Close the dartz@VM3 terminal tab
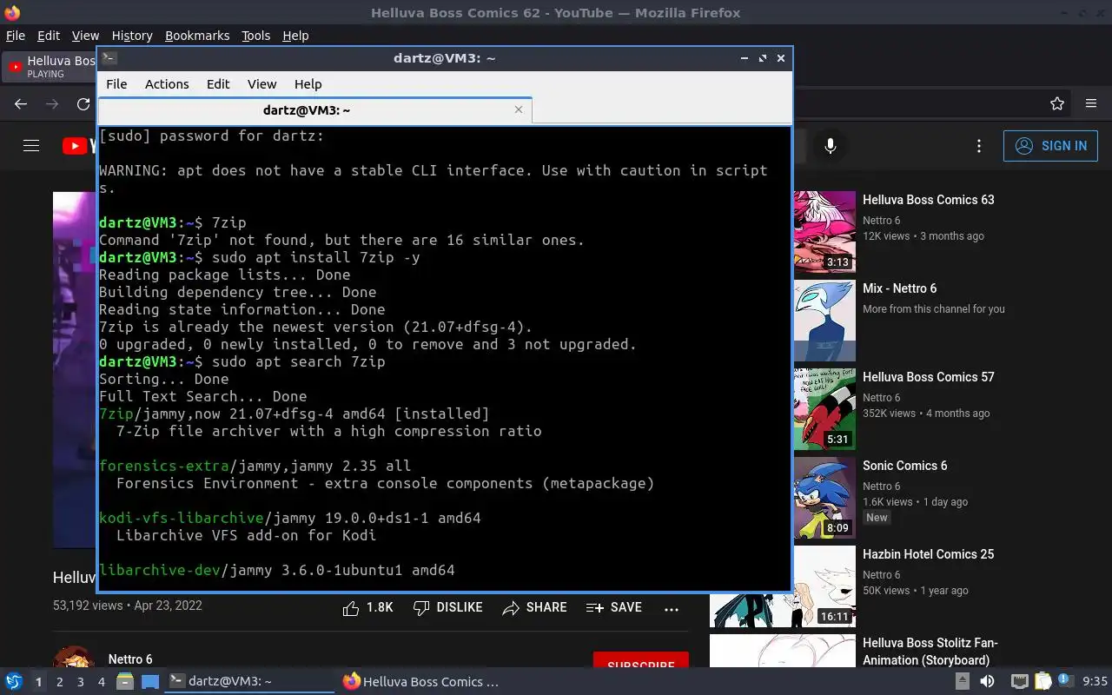 pos(519,109)
